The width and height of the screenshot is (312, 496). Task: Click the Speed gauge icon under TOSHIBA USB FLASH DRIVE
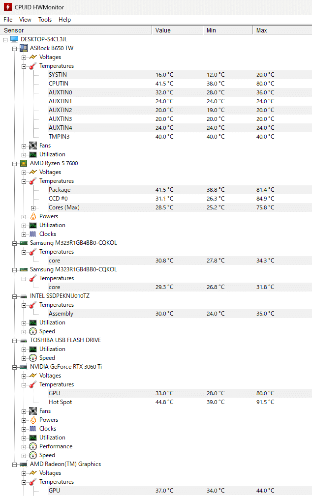33,358
